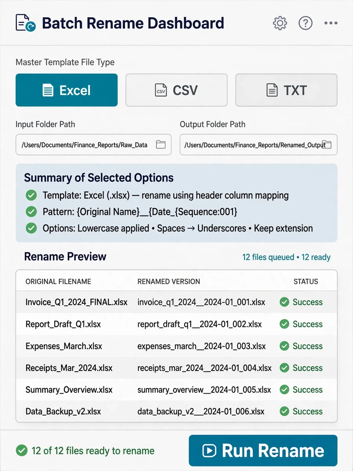
Task: Select the Expenses_March.xlsx original filename
Action: tap(64, 346)
